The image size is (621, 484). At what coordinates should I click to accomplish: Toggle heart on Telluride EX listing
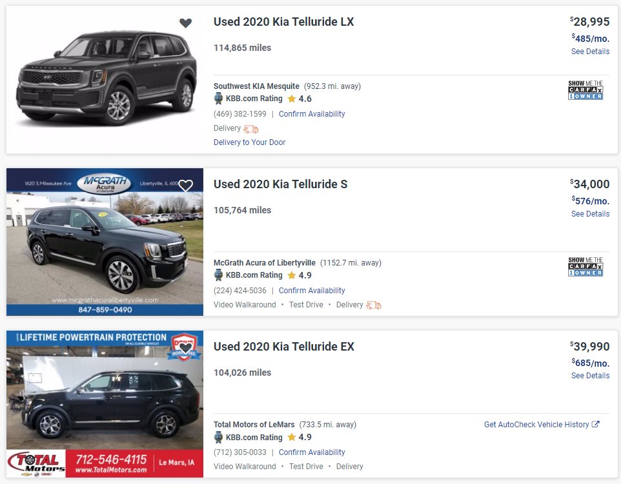[x=185, y=348]
